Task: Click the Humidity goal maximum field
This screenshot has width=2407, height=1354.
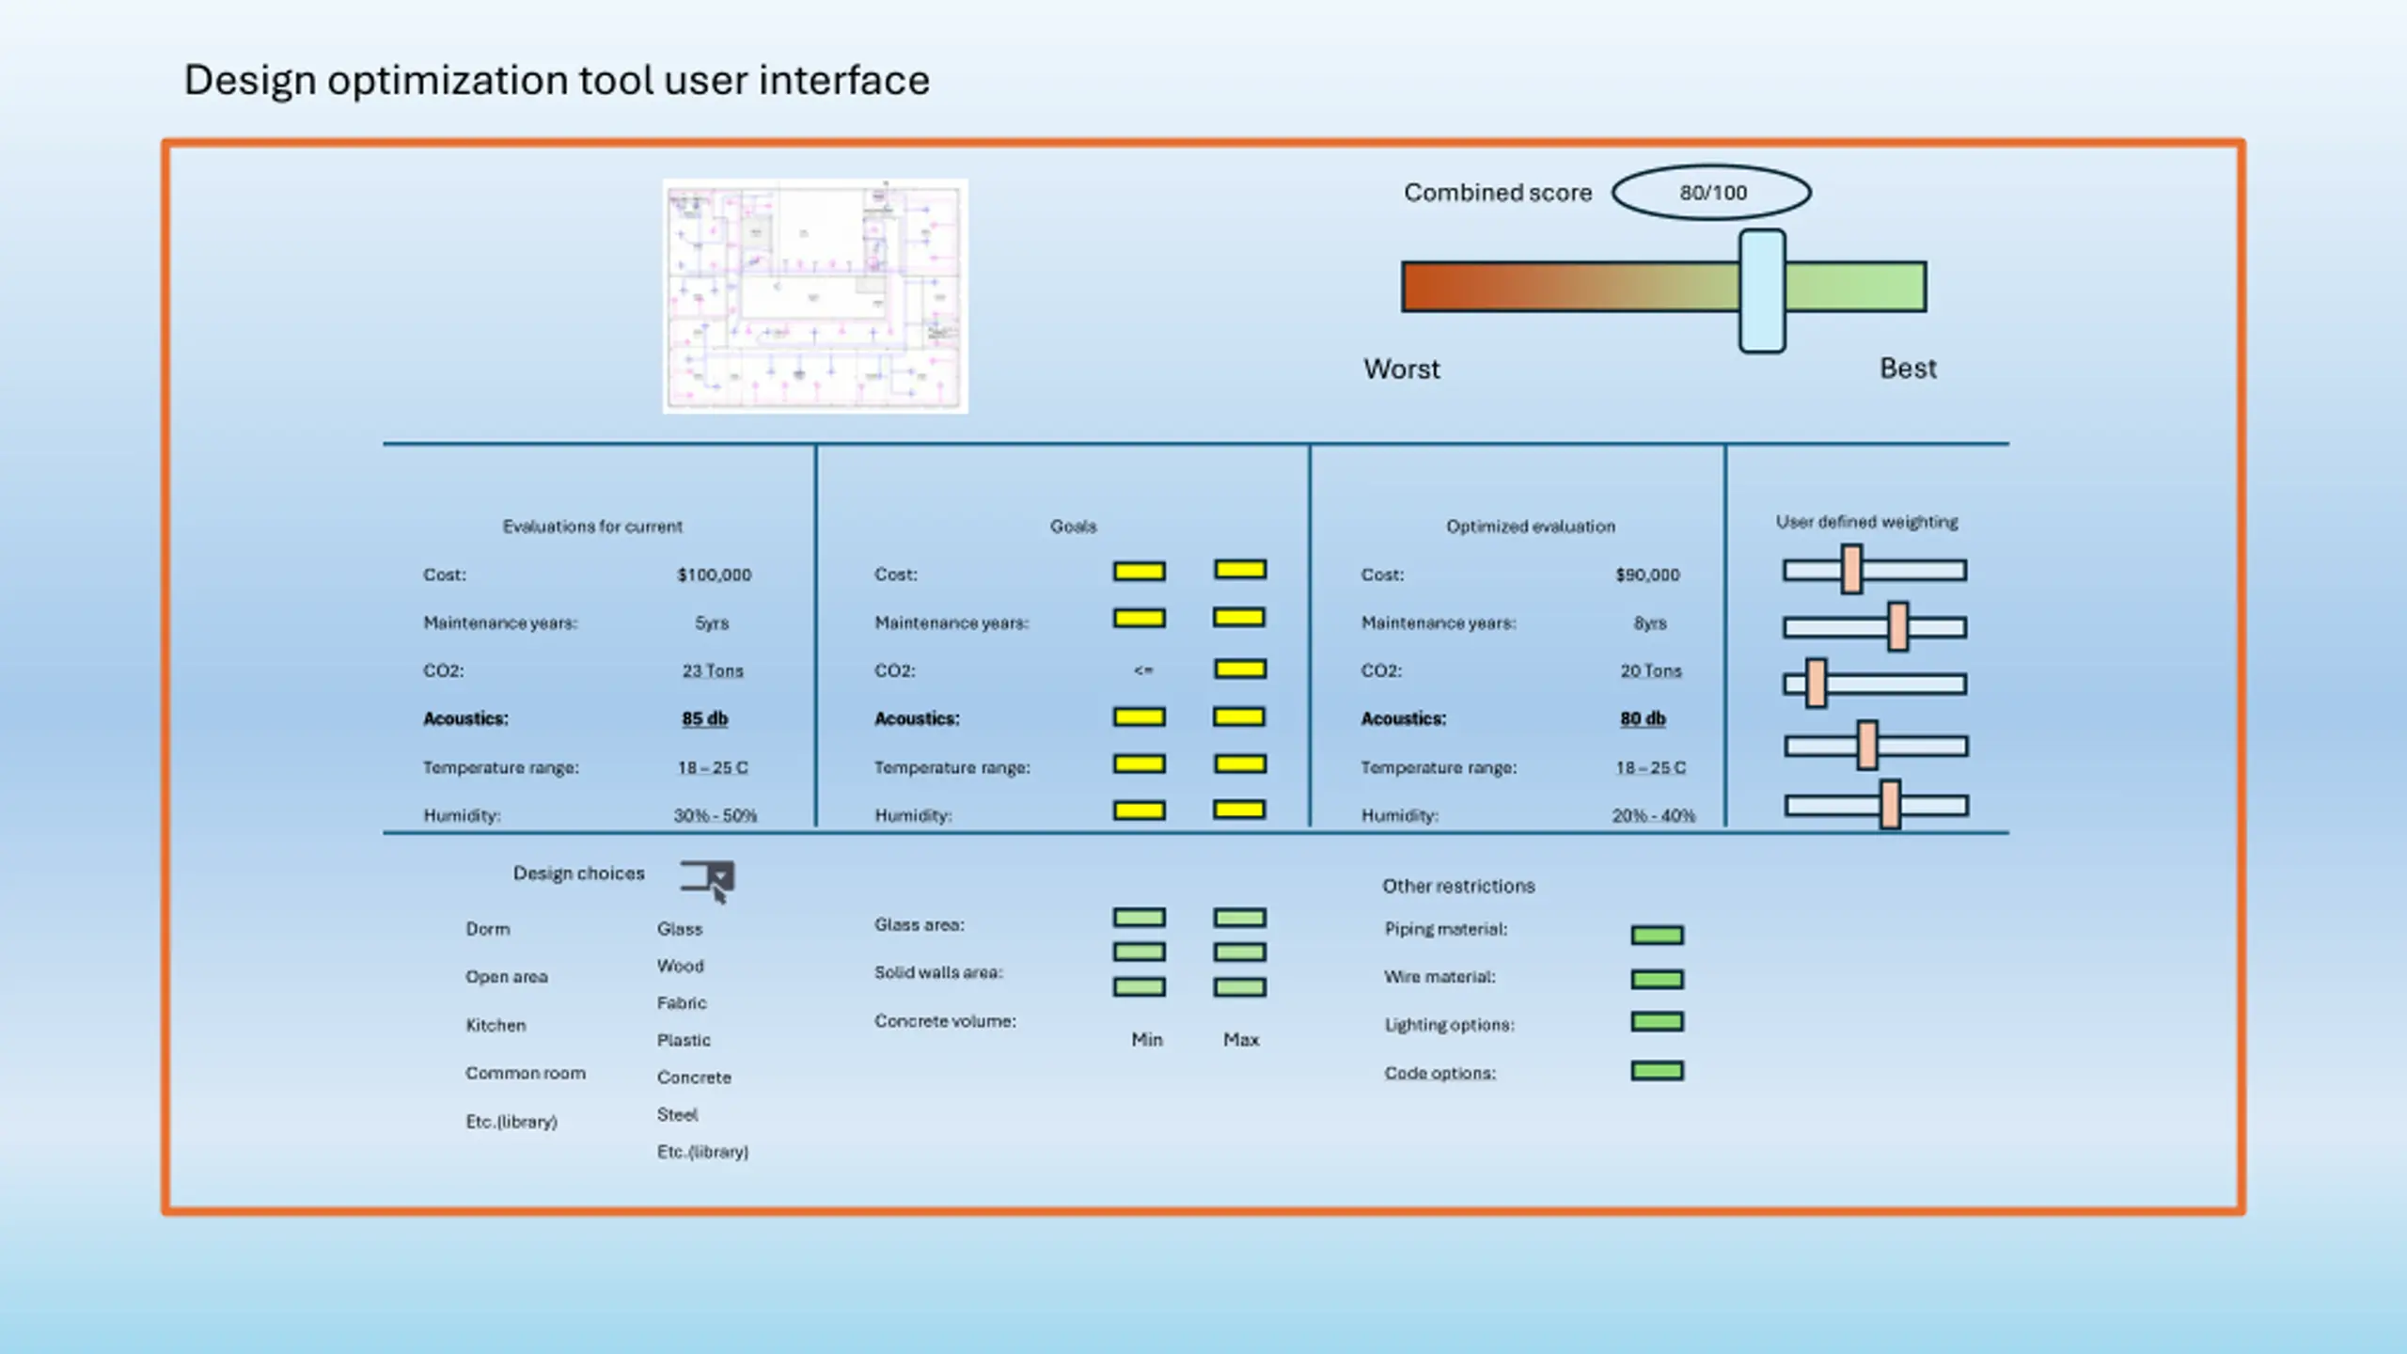Action: click(1239, 809)
